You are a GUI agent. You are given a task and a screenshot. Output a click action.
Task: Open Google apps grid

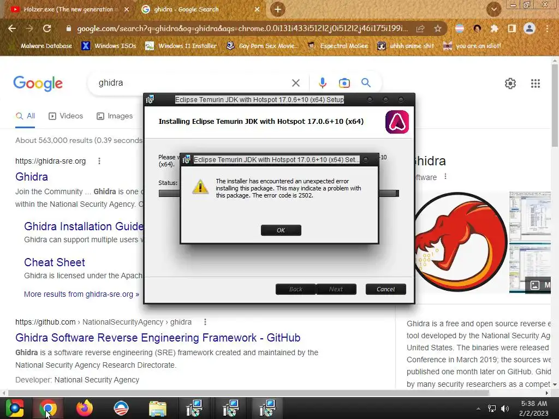(535, 83)
